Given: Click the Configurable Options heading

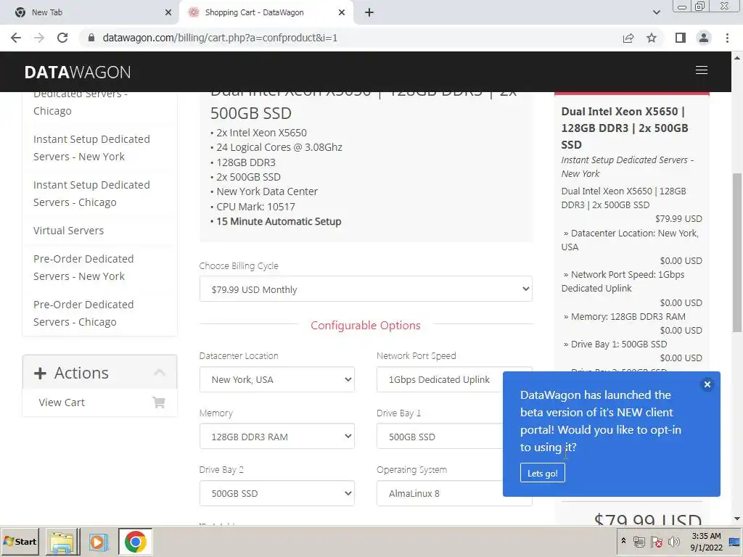Looking at the screenshot, I should click(x=366, y=326).
